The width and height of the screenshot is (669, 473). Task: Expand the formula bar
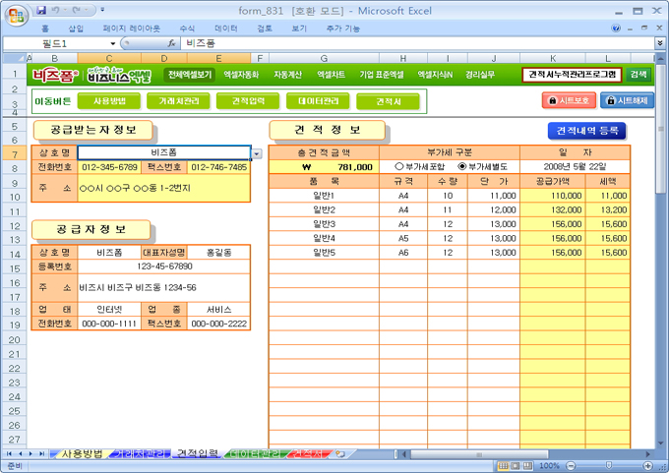[x=659, y=44]
